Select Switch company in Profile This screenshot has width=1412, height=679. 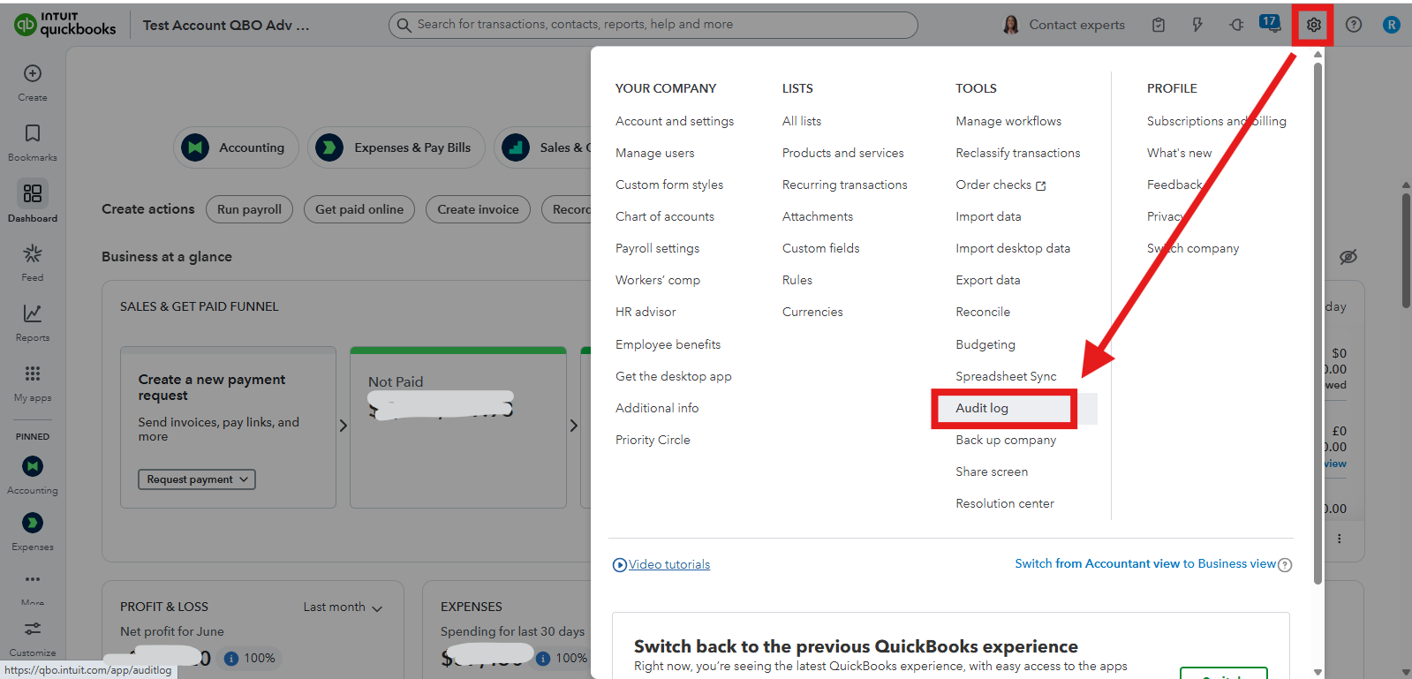pyautogui.click(x=1193, y=248)
